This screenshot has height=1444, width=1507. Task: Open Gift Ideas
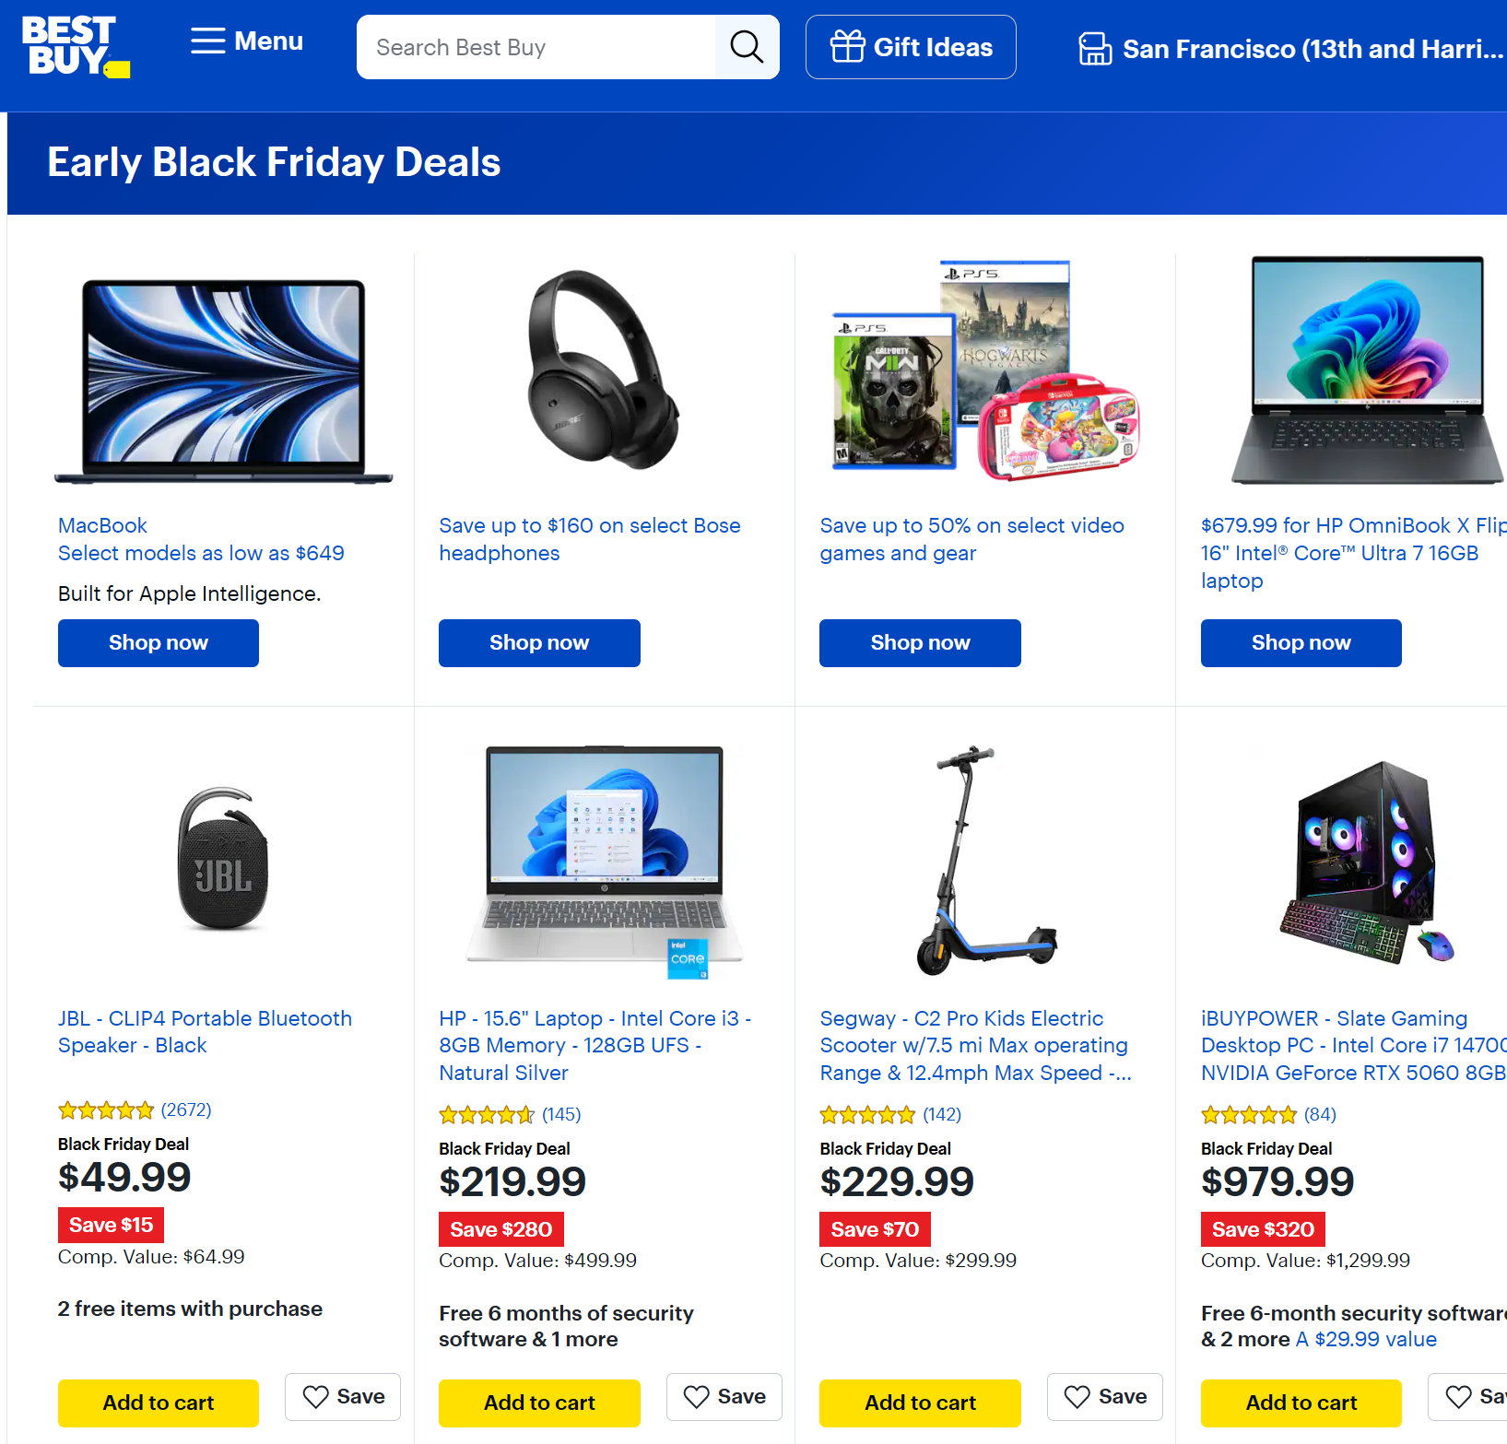click(x=911, y=47)
